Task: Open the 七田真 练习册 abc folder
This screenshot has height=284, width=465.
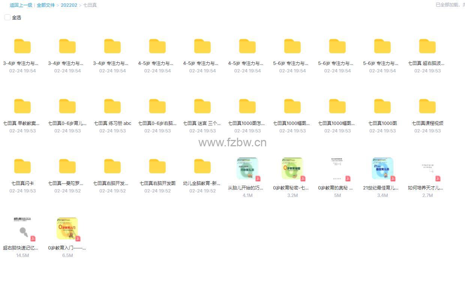Action: click(x=112, y=107)
